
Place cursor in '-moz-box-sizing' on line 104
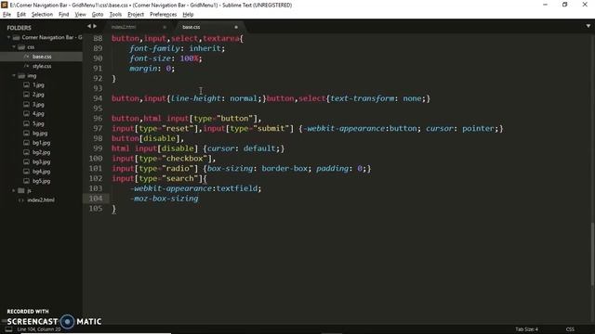(165, 199)
